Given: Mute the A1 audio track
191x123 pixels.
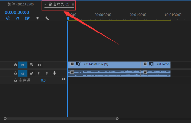Looking at the screenshot, I should (x=39, y=73).
